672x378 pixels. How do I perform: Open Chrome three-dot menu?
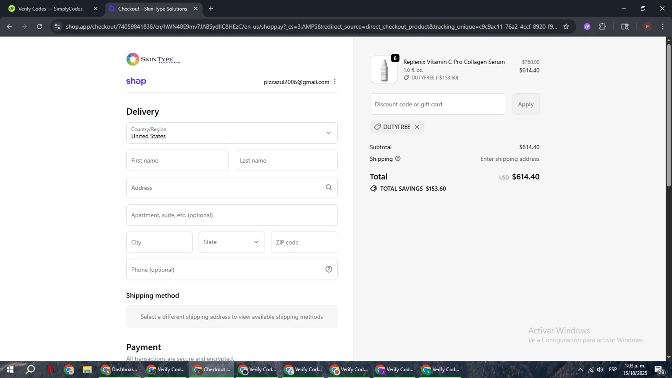tap(663, 27)
